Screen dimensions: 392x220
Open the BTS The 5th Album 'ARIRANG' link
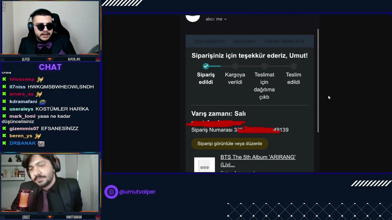coord(258,161)
